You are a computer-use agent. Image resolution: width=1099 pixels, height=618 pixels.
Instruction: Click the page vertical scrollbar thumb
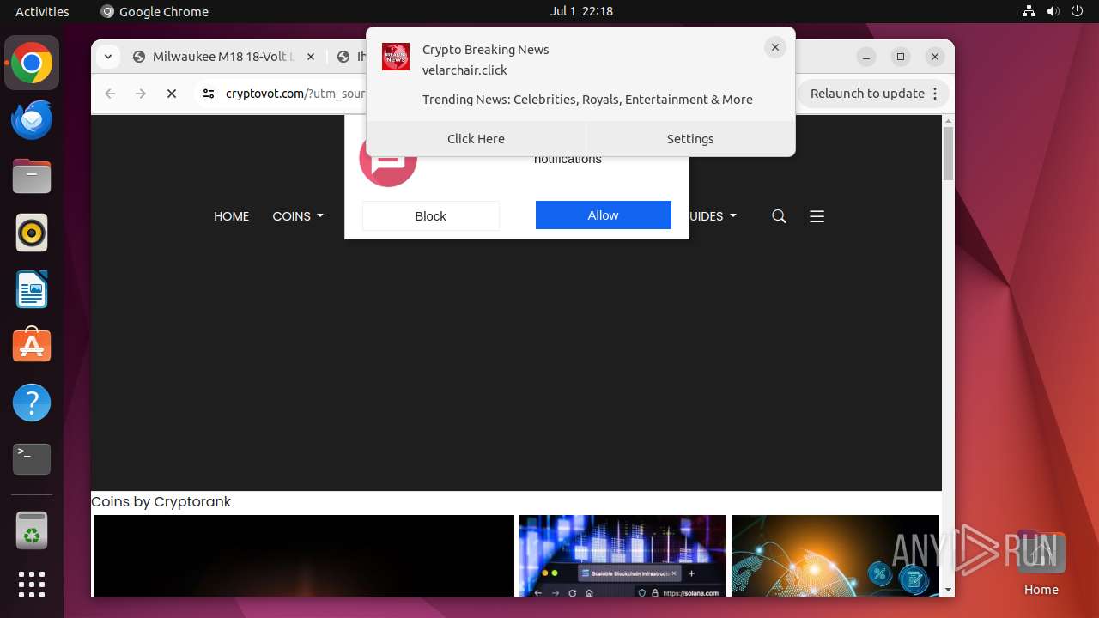pyautogui.click(x=948, y=154)
